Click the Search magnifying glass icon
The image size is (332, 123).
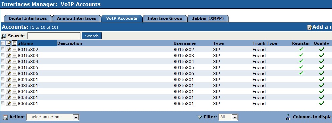pos(4,36)
